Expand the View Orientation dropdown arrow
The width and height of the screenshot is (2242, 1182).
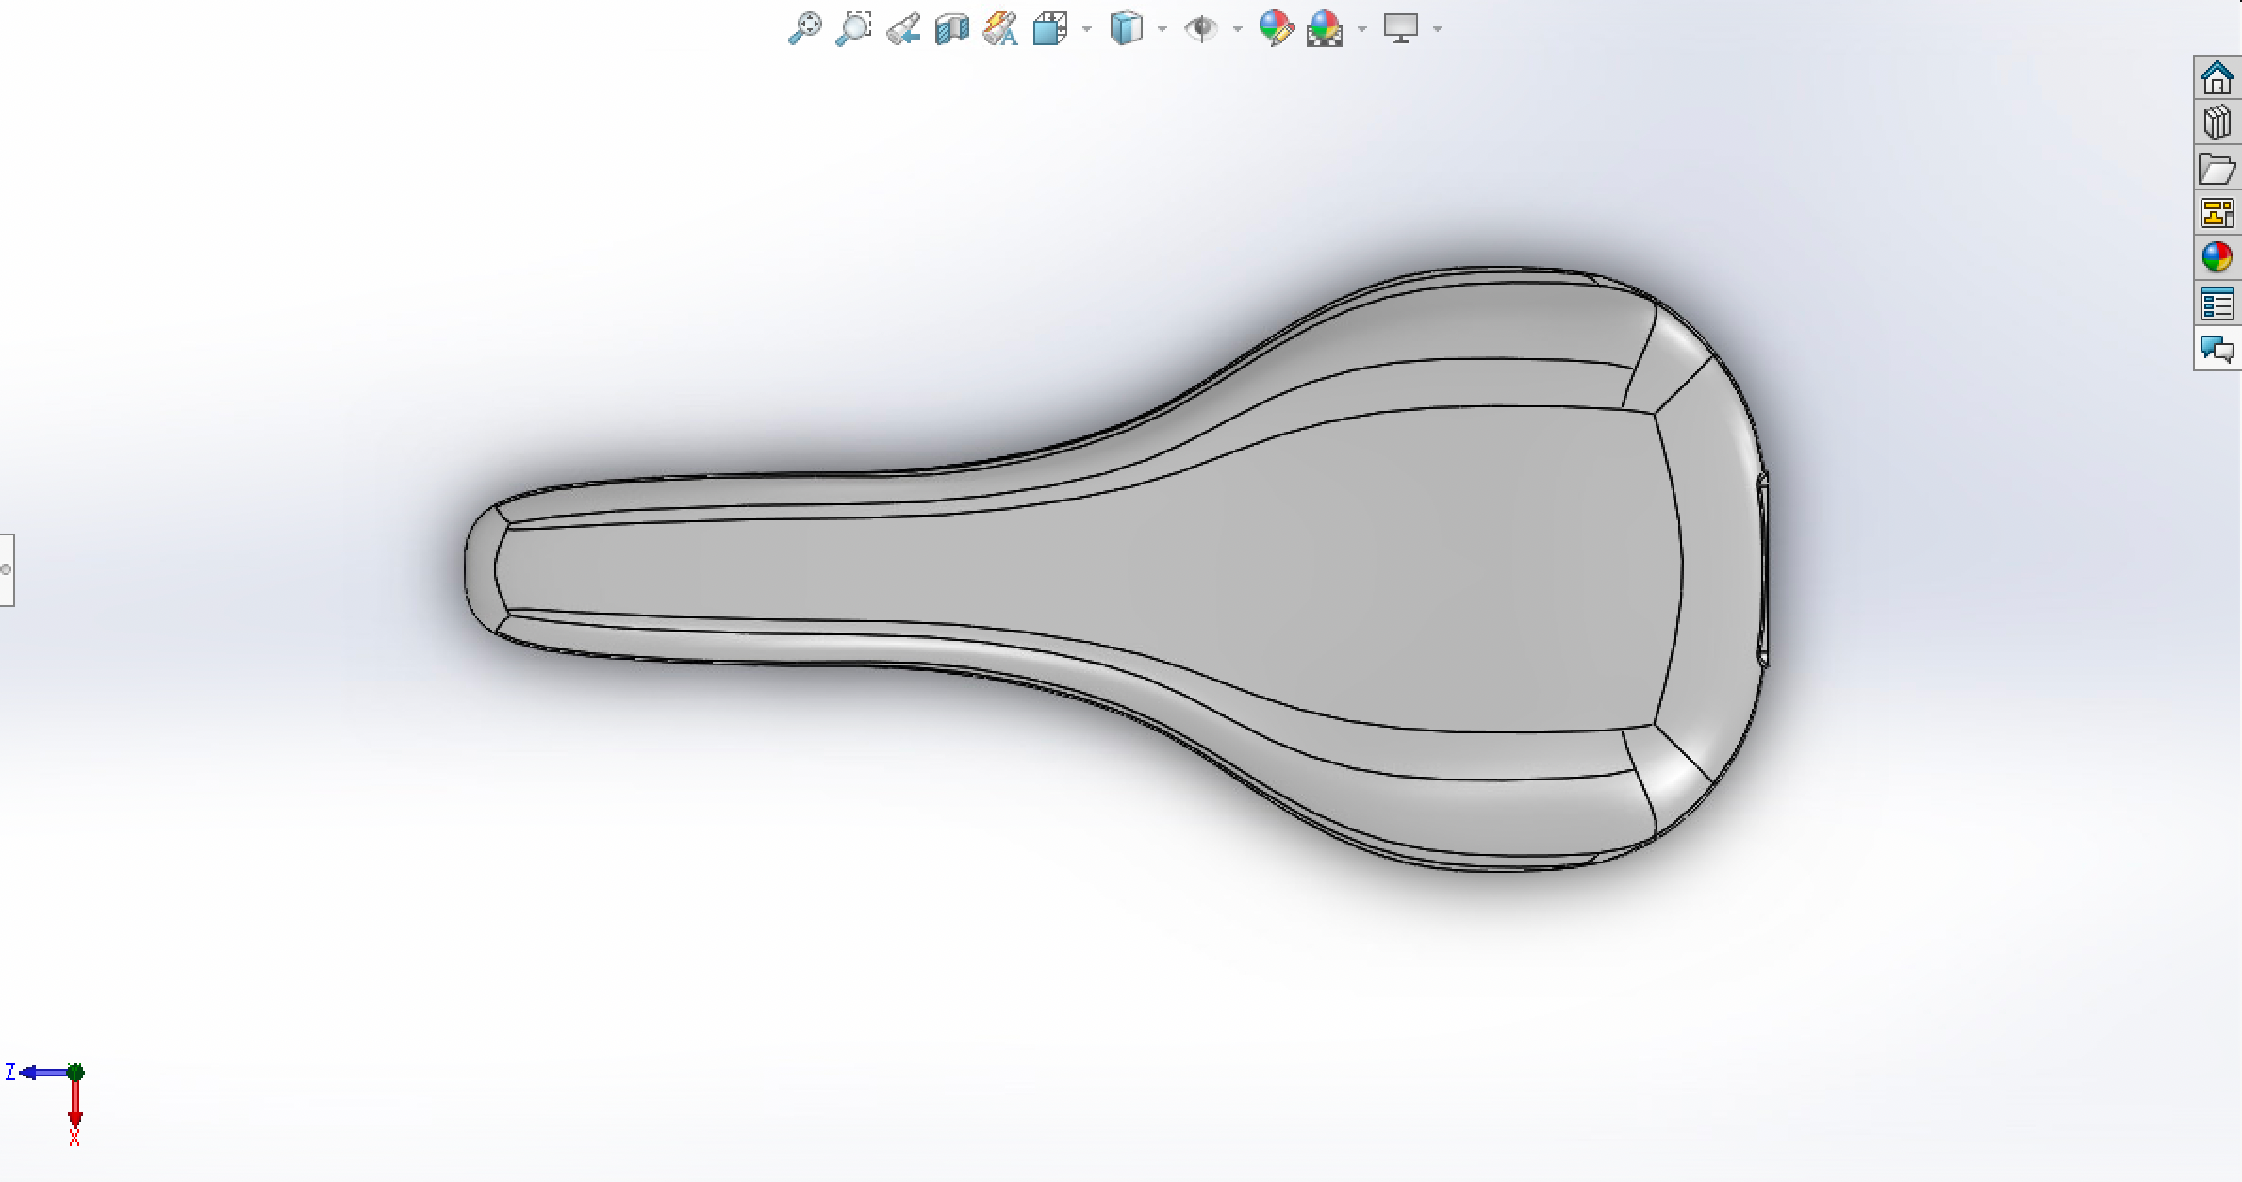click(x=1087, y=29)
